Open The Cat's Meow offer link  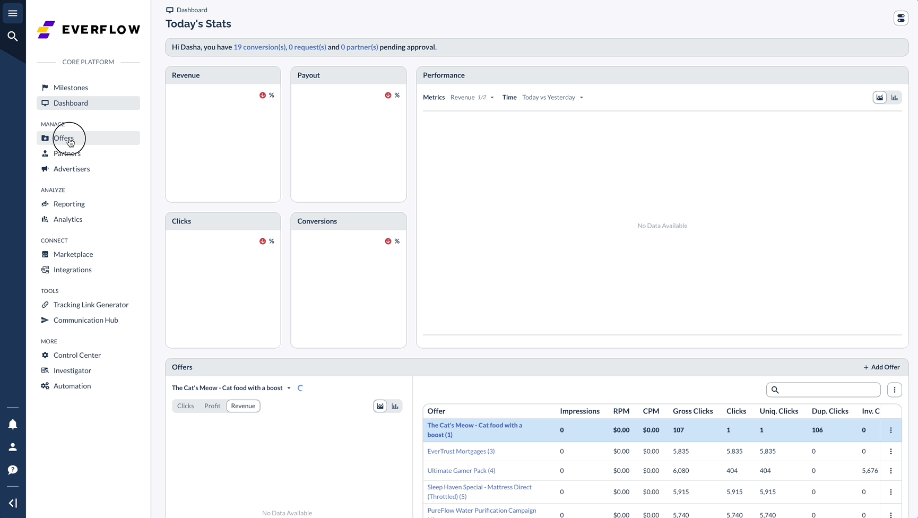point(474,430)
